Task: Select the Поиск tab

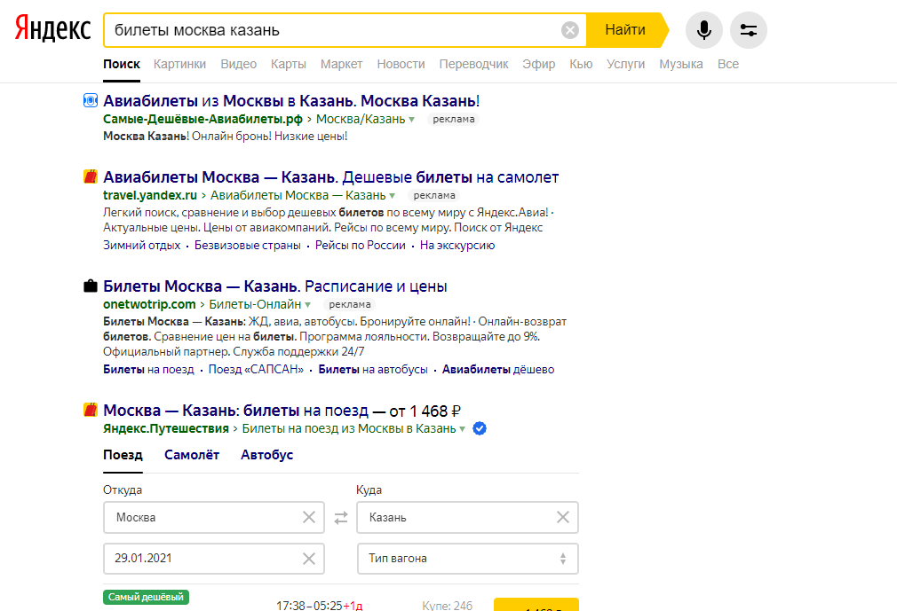Action: click(122, 64)
